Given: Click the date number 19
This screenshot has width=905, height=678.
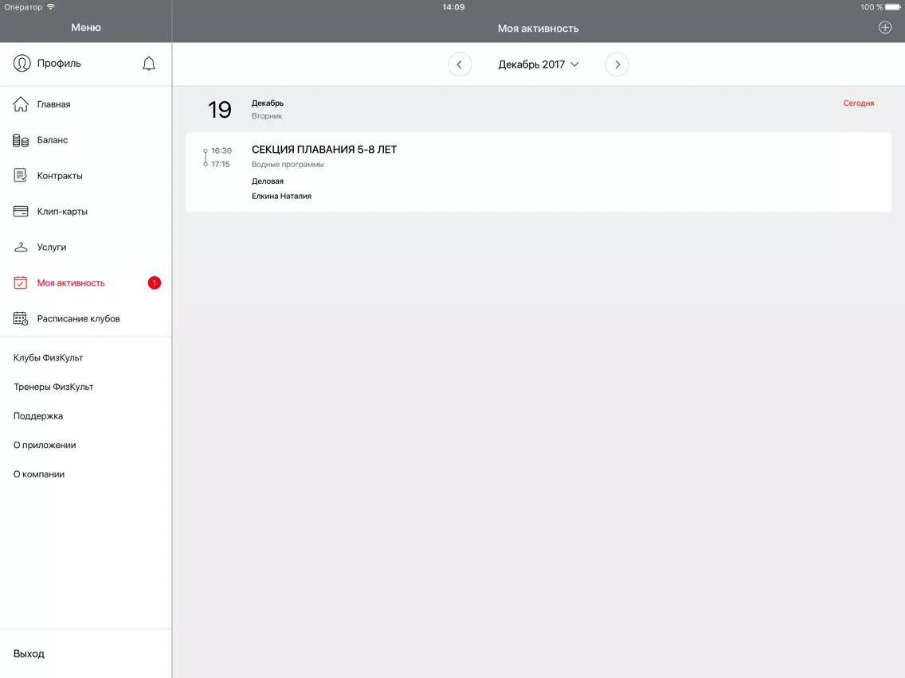Looking at the screenshot, I should (219, 110).
